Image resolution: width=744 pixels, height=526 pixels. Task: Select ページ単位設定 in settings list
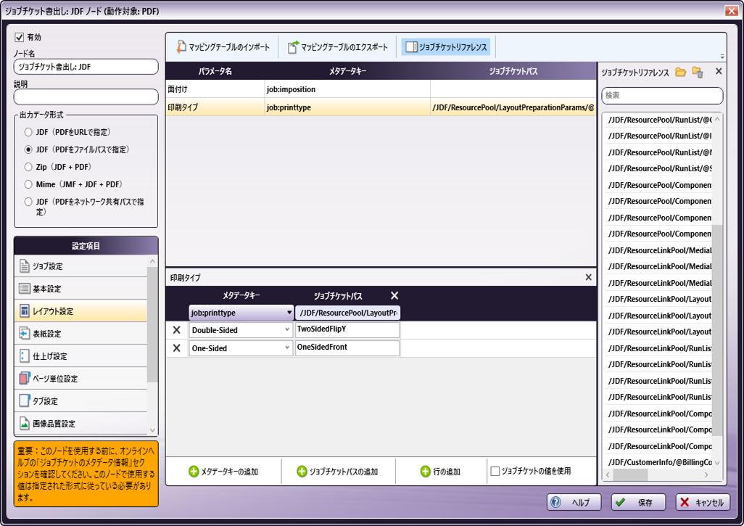[x=80, y=379]
